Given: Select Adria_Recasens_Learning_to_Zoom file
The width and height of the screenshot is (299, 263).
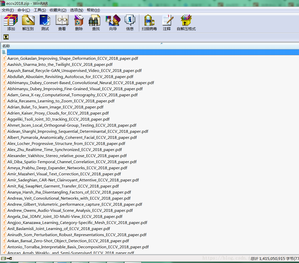Looking at the screenshot, I should pyautogui.click(x=61, y=101).
